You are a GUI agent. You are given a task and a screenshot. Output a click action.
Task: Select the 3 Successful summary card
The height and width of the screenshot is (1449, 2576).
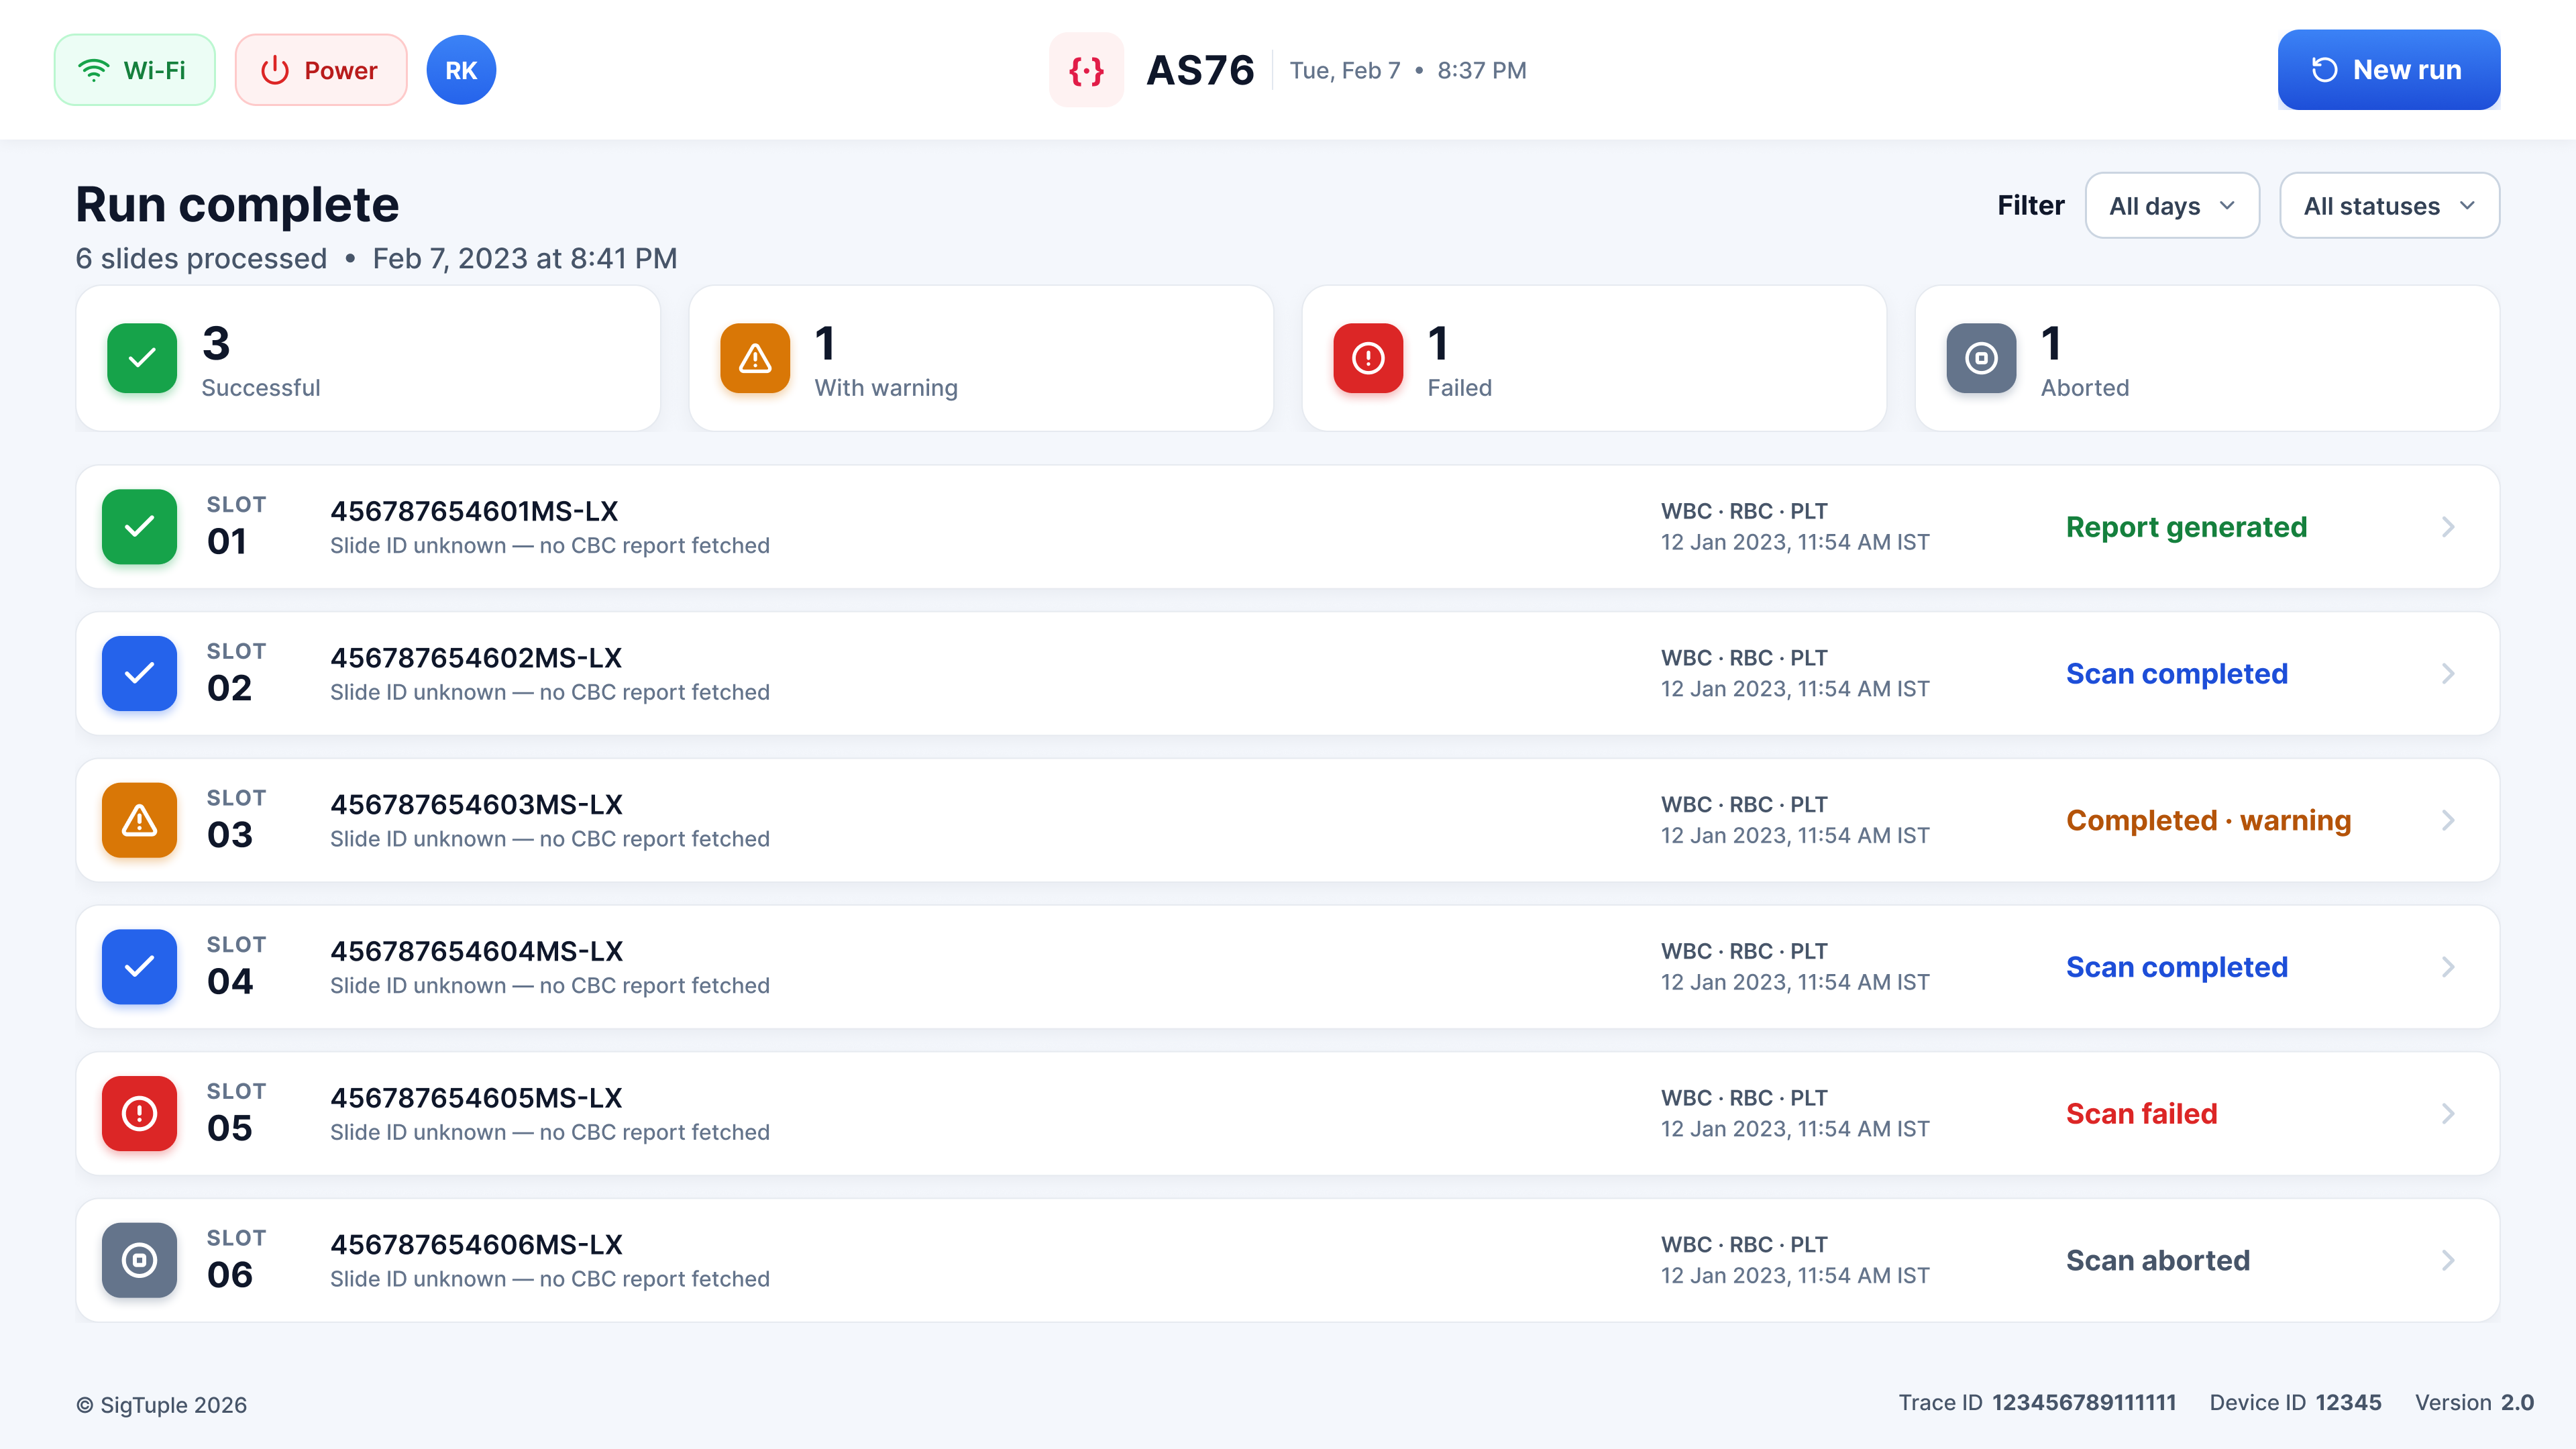pos(368,359)
